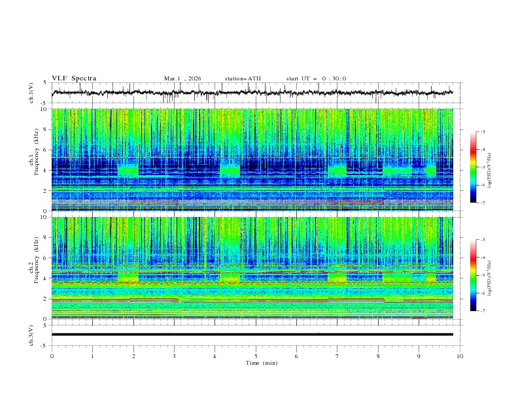Click the "ch.3(V)" axis label
This screenshot has width=518, height=400.
(31, 335)
